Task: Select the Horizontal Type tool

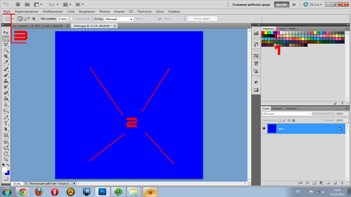Action: (x=6, y=123)
